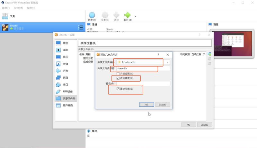Open the dropdown arrow beside Show button

135,16
